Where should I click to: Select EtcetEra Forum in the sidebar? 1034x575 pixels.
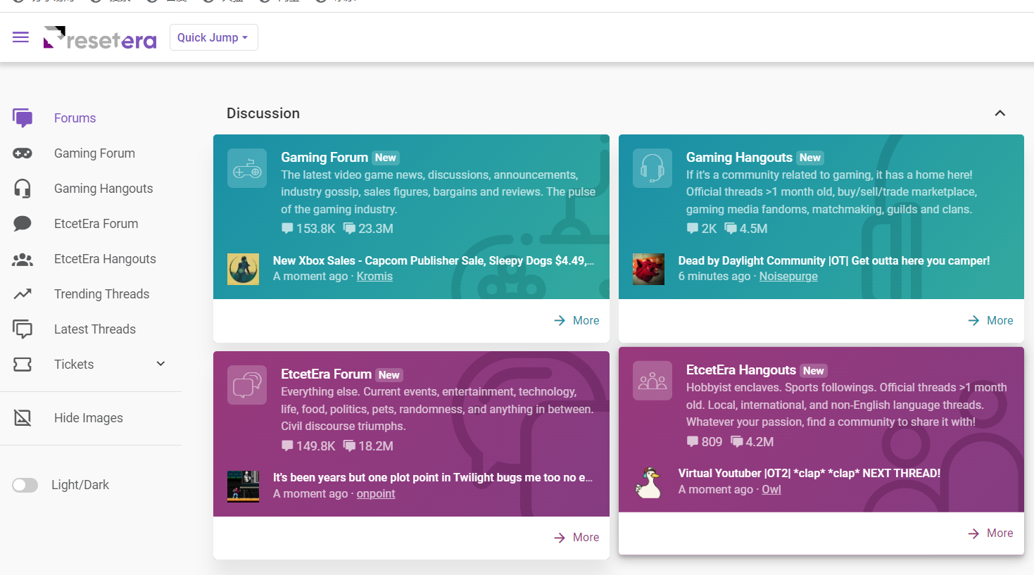coord(96,224)
